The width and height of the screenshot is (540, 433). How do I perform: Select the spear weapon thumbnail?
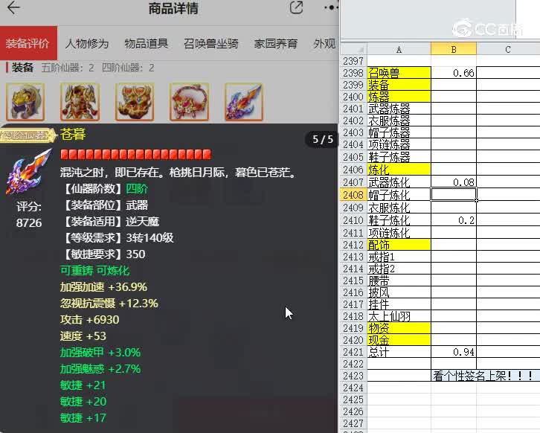pos(244,102)
